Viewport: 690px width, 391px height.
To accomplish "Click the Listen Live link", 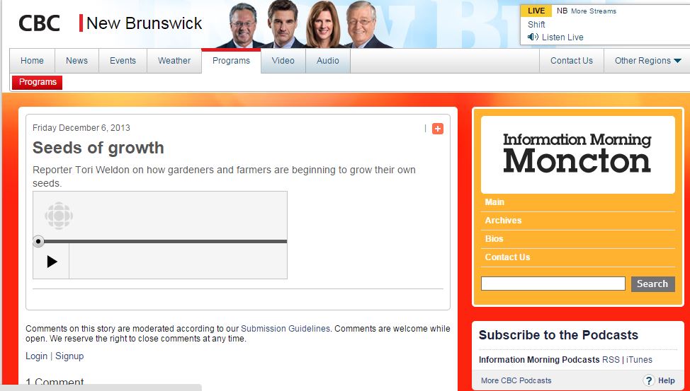I will pos(562,37).
